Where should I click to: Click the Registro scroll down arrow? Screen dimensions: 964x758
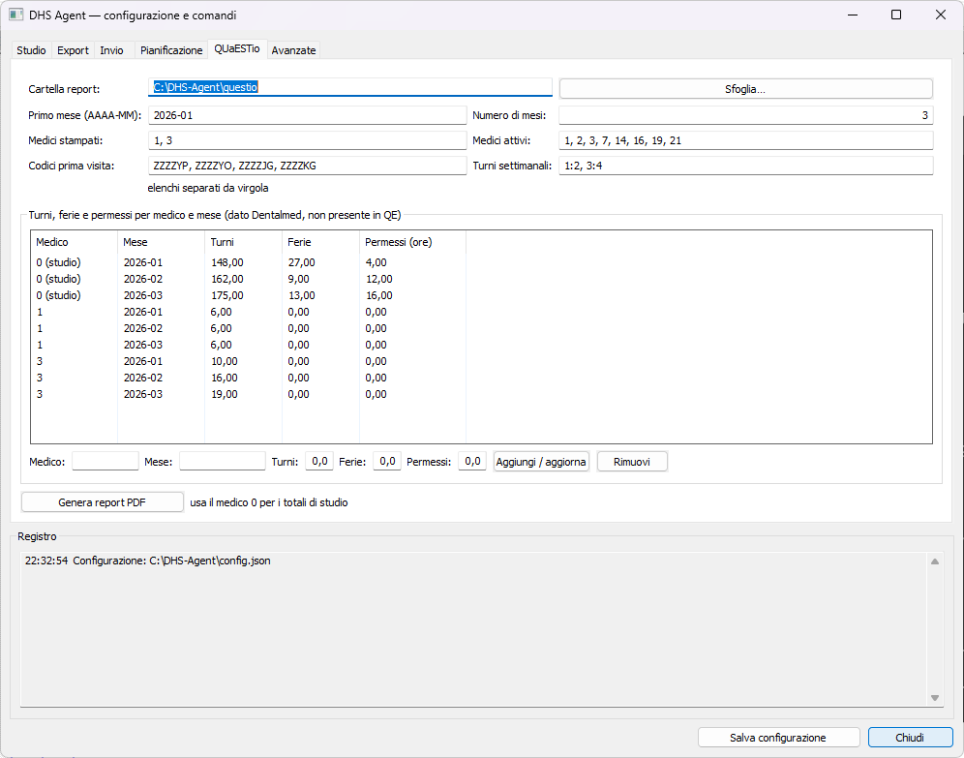pos(935,698)
